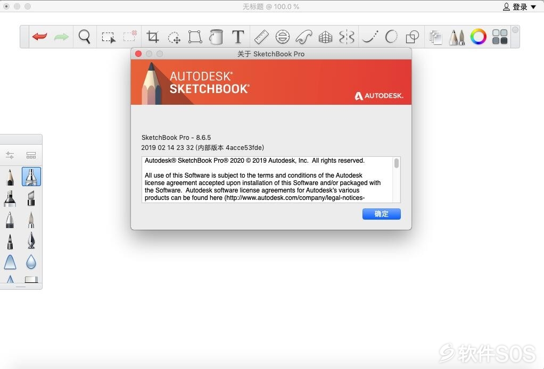
Task: Open brush properties sliders icon
Action: [x=10, y=155]
